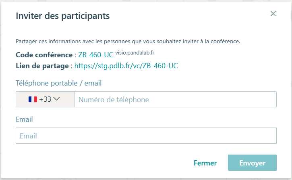Click the word participants in the title
This screenshot has width=292, height=180.
pyautogui.click(x=85, y=17)
